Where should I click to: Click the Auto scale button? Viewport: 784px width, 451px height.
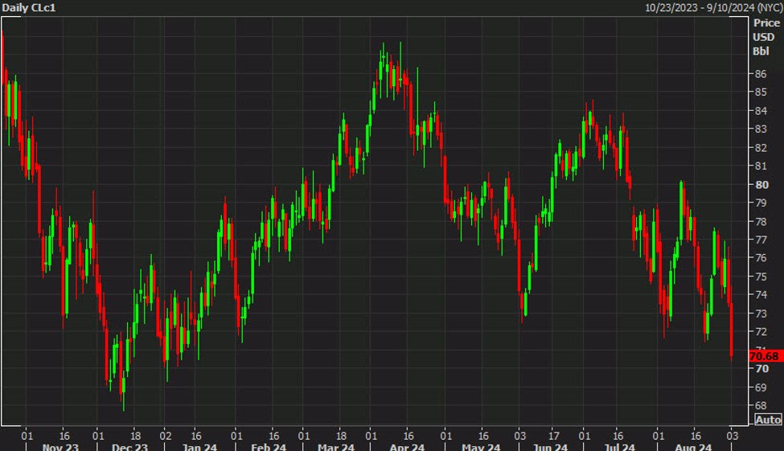[768, 420]
